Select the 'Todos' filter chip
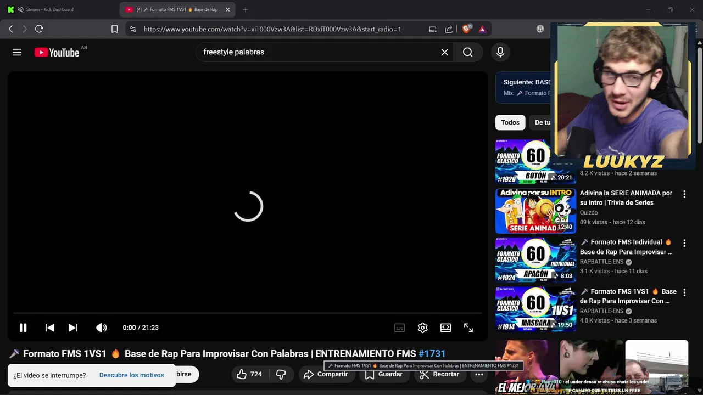 (x=510, y=122)
